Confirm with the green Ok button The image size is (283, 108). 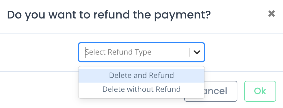coord(260,91)
